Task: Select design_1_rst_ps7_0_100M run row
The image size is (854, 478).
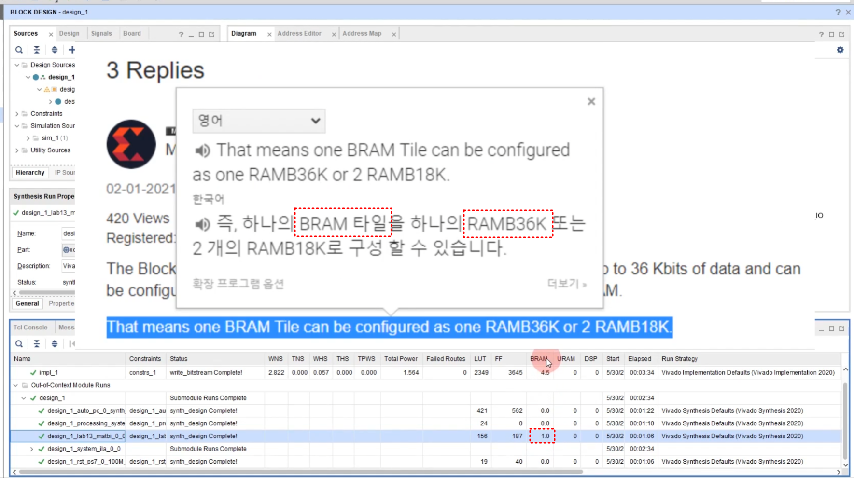Action: click(426, 461)
